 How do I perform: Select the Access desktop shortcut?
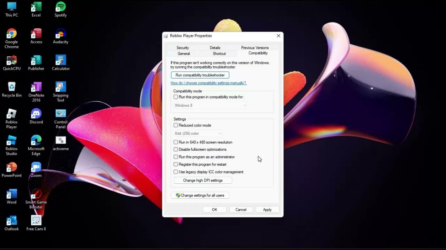[x=36, y=36]
